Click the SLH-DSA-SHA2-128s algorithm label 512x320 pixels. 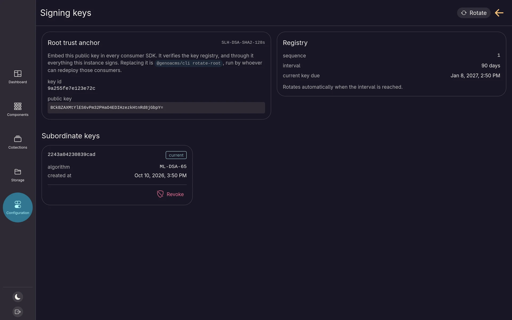click(x=243, y=42)
